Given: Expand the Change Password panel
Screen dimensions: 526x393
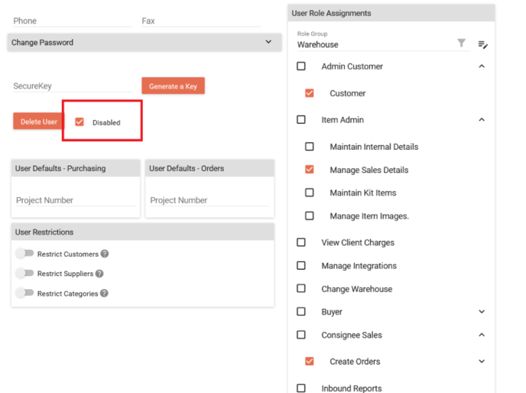Looking at the screenshot, I should pos(144,42).
